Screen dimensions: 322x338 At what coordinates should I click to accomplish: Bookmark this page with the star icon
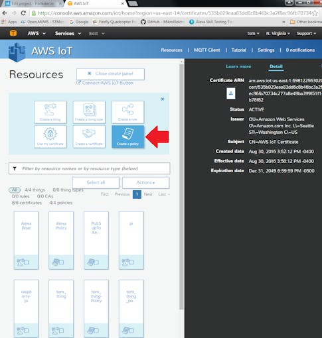tap(315, 13)
